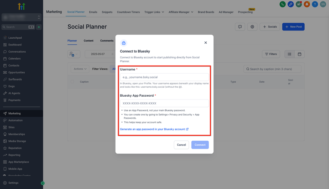
Task: Open Automation in the sidebar
Action: click(15, 120)
